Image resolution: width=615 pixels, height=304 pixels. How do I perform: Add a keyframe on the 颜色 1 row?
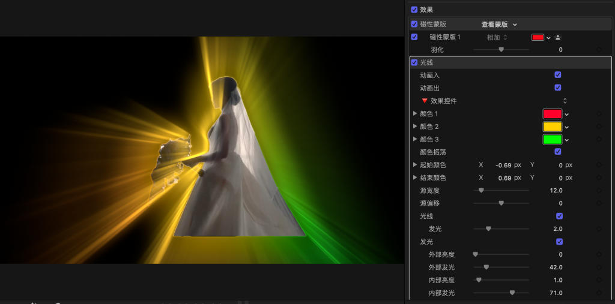tap(599, 114)
